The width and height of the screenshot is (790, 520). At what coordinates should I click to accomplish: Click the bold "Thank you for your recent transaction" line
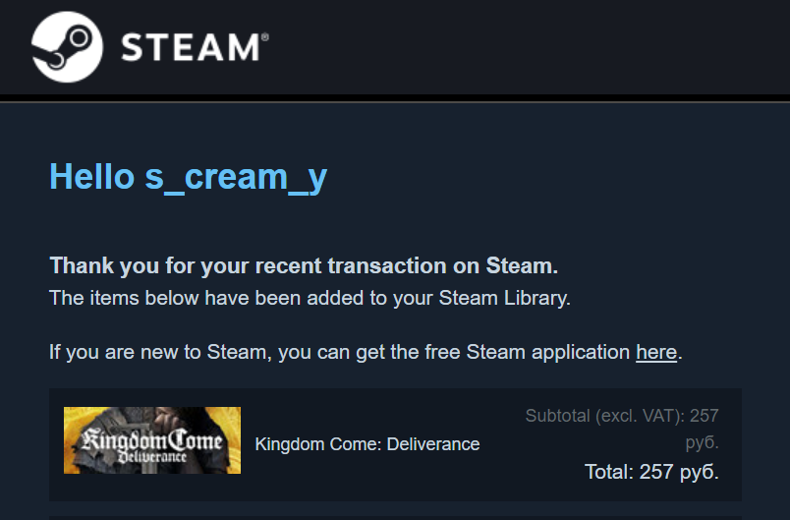265,265
